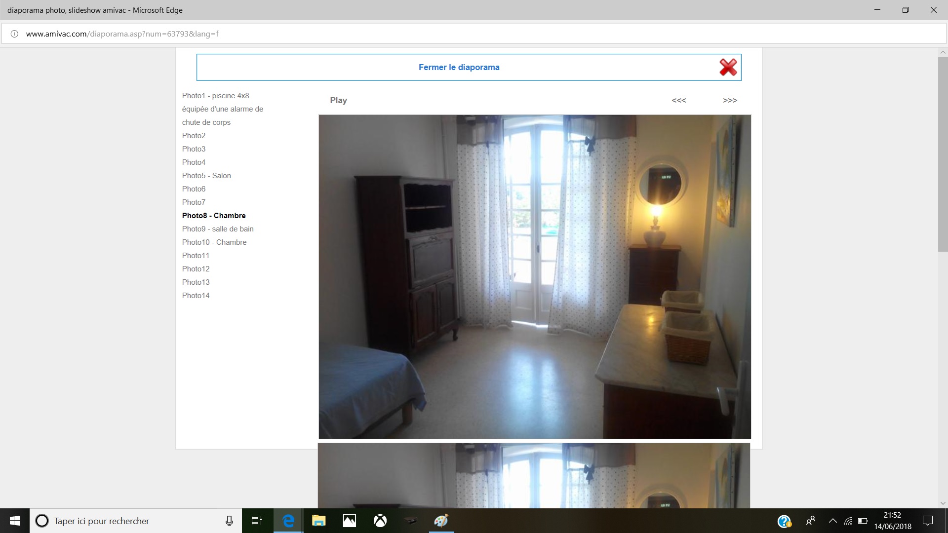Screen dimensions: 948x533
Task: Open File Explorer from taskbar
Action: click(x=319, y=521)
